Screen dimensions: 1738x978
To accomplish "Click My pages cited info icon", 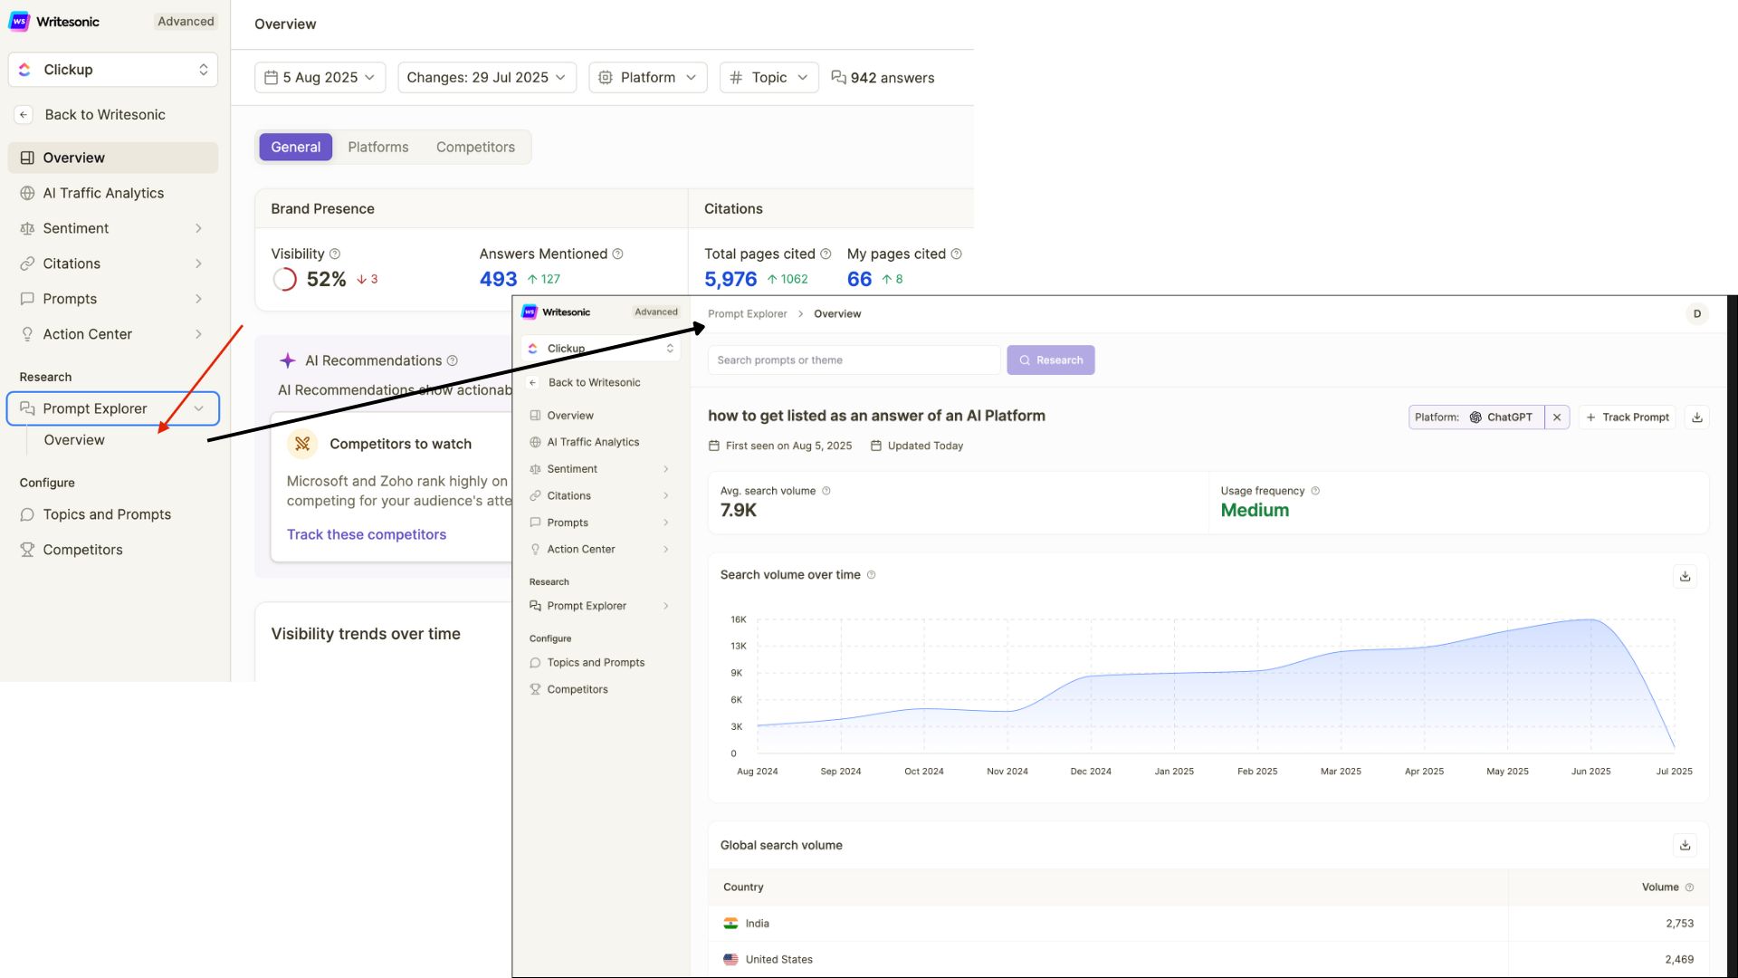I will 956,254.
